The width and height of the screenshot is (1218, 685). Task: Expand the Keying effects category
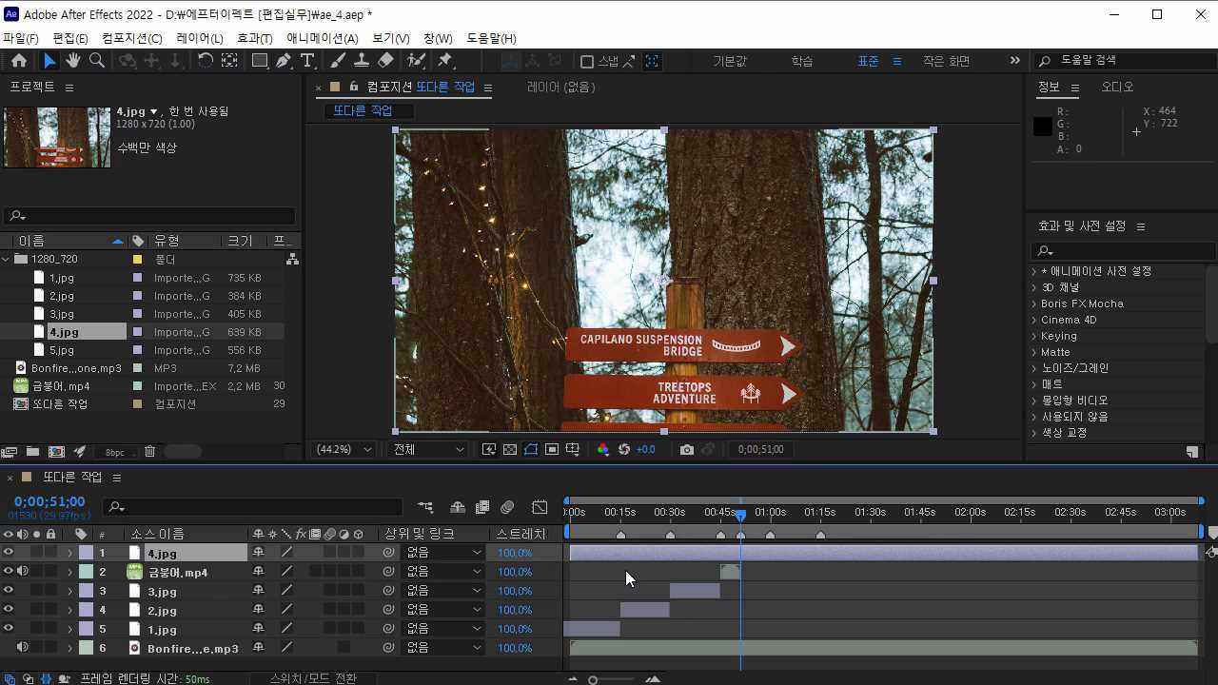click(1034, 336)
